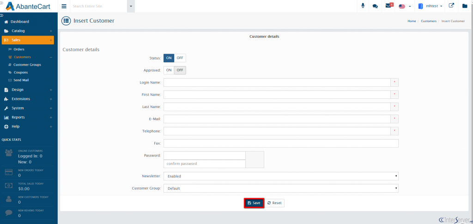Select Customers in the Sales submenu
The height and width of the screenshot is (224, 473).
(22, 57)
